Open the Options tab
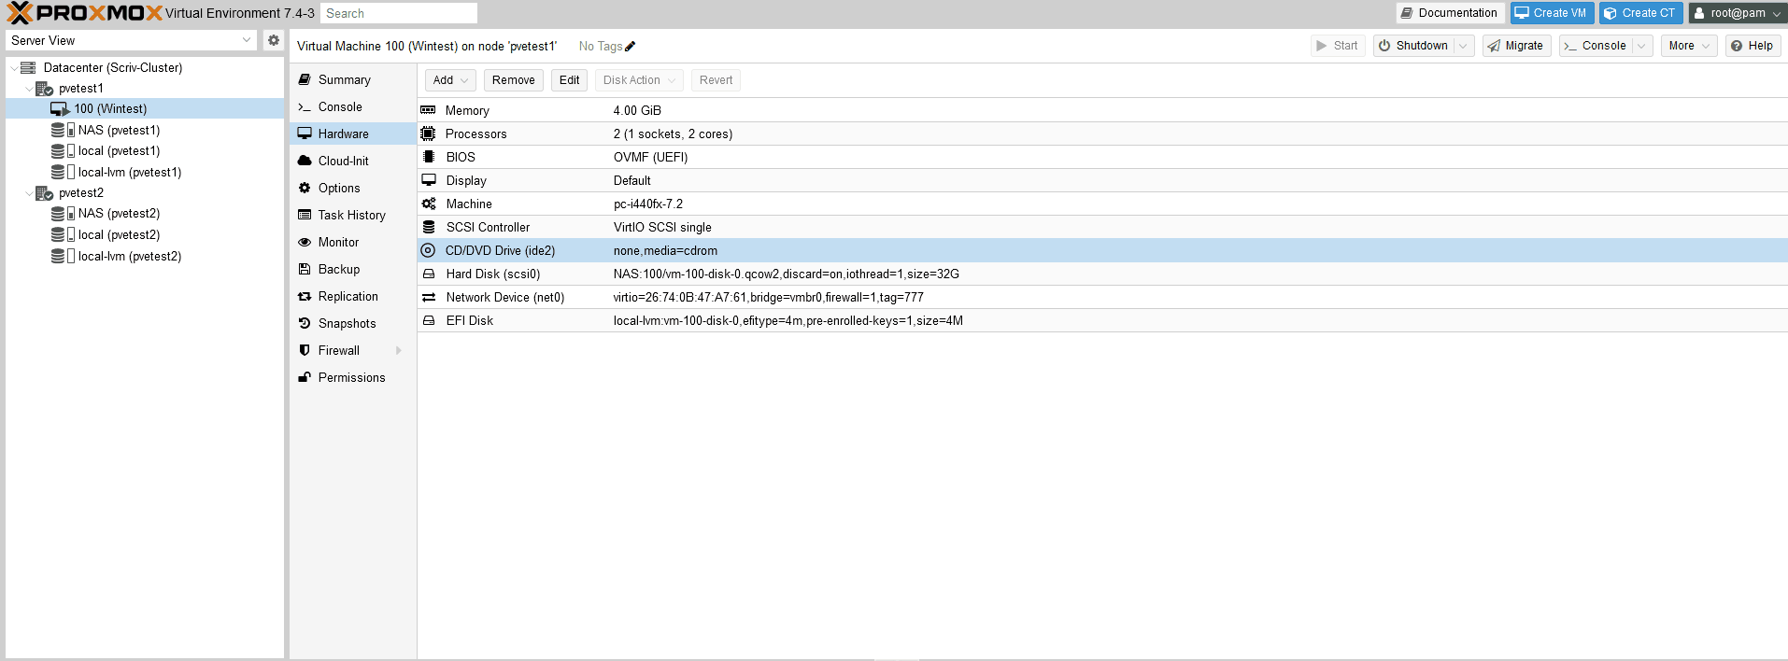Screen dimensions: 1788x661 coord(352,188)
